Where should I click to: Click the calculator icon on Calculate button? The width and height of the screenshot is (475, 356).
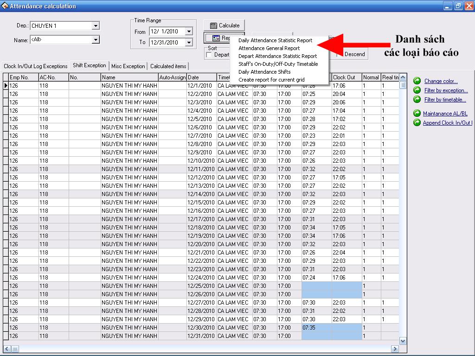click(x=213, y=26)
